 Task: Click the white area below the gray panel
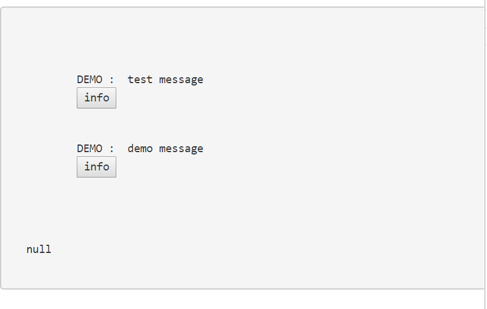tap(236, 300)
